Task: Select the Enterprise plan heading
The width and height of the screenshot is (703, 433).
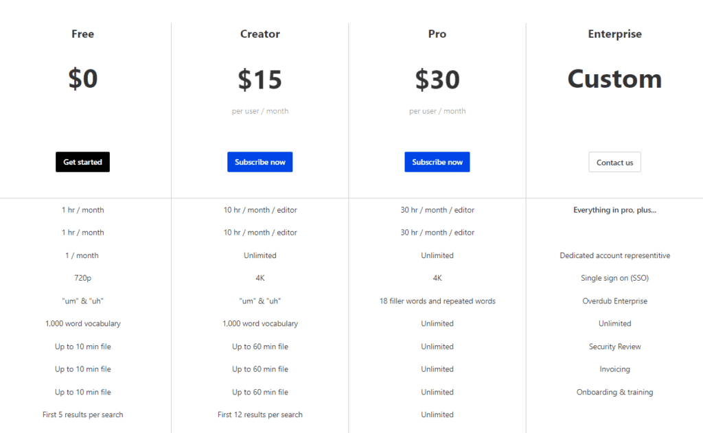Action: [x=614, y=34]
